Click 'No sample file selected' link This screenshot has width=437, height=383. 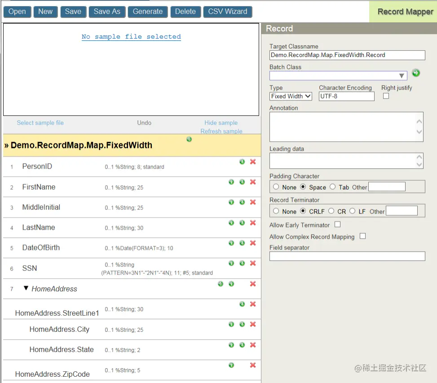coord(131,37)
